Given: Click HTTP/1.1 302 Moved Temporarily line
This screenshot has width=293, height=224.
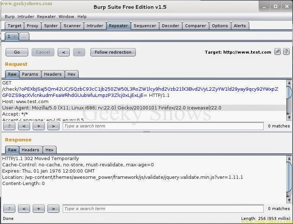Looking at the screenshot, I should (40, 159).
